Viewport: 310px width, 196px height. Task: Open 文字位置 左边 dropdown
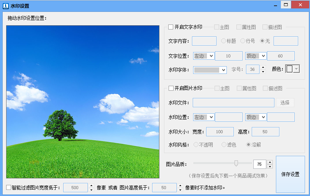click(203, 56)
